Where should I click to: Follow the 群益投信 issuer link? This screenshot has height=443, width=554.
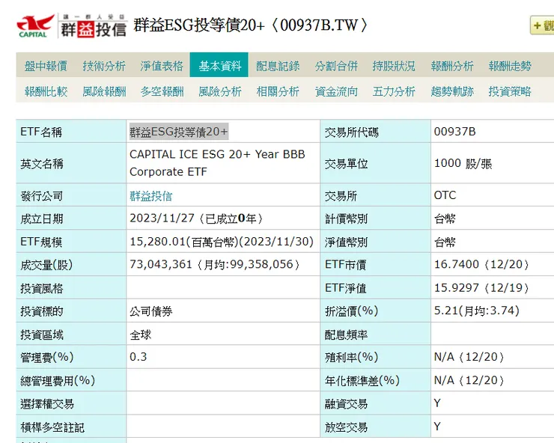point(151,196)
